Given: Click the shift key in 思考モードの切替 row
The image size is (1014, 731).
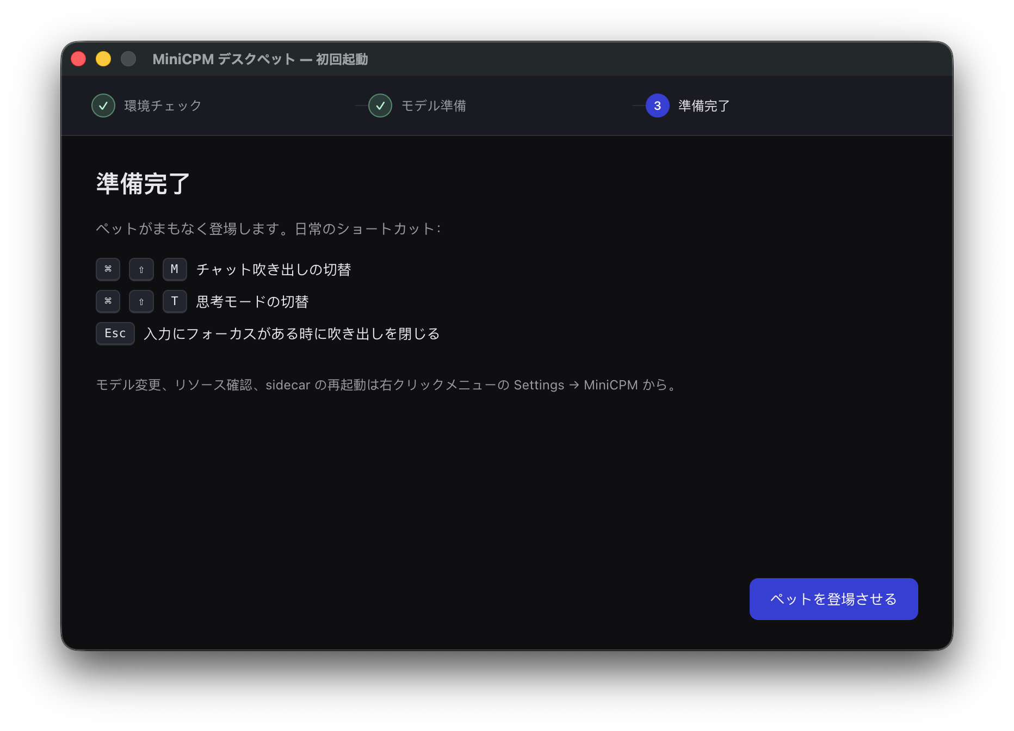Looking at the screenshot, I should point(141,301).
